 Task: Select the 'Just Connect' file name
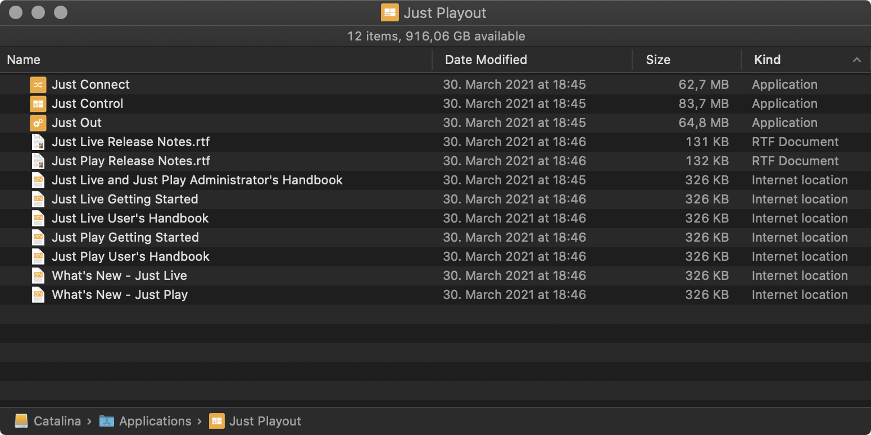tap(90, 84)
